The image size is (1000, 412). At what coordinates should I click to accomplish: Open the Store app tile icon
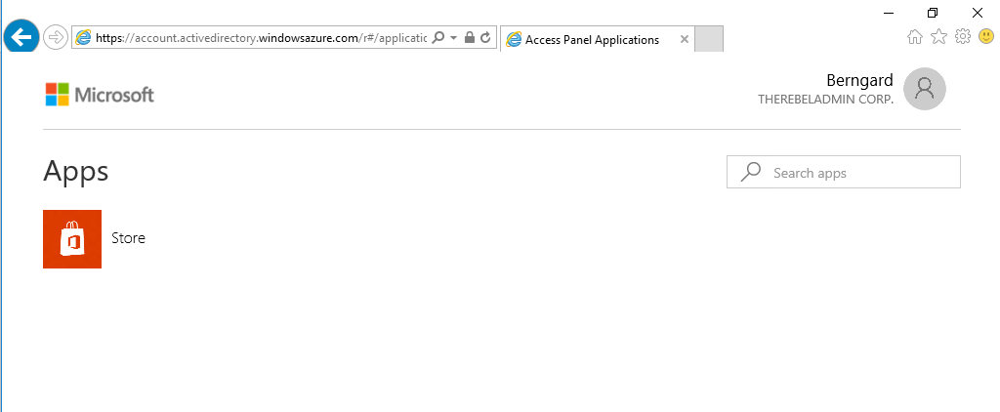pos(72,239)
